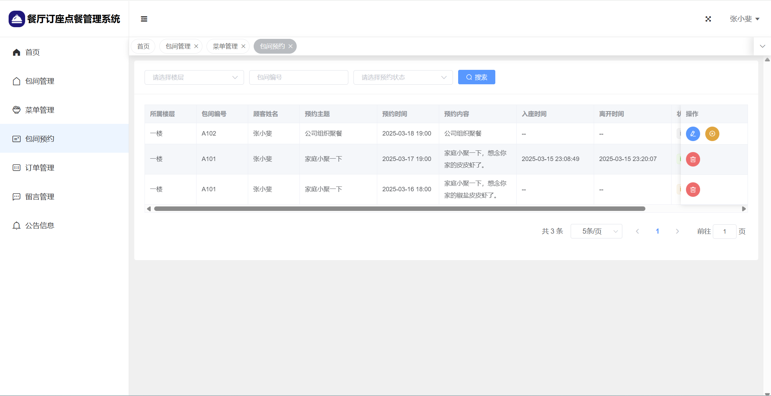Toggle fullscreen mode icon
This screenshot has width=771, height=396.
coord(708,19)
